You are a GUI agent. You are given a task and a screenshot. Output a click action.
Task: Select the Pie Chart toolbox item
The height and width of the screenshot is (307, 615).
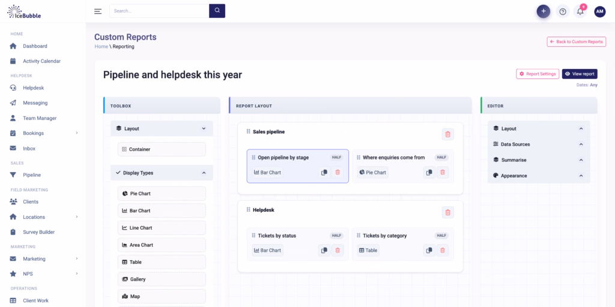coord(162,194)
